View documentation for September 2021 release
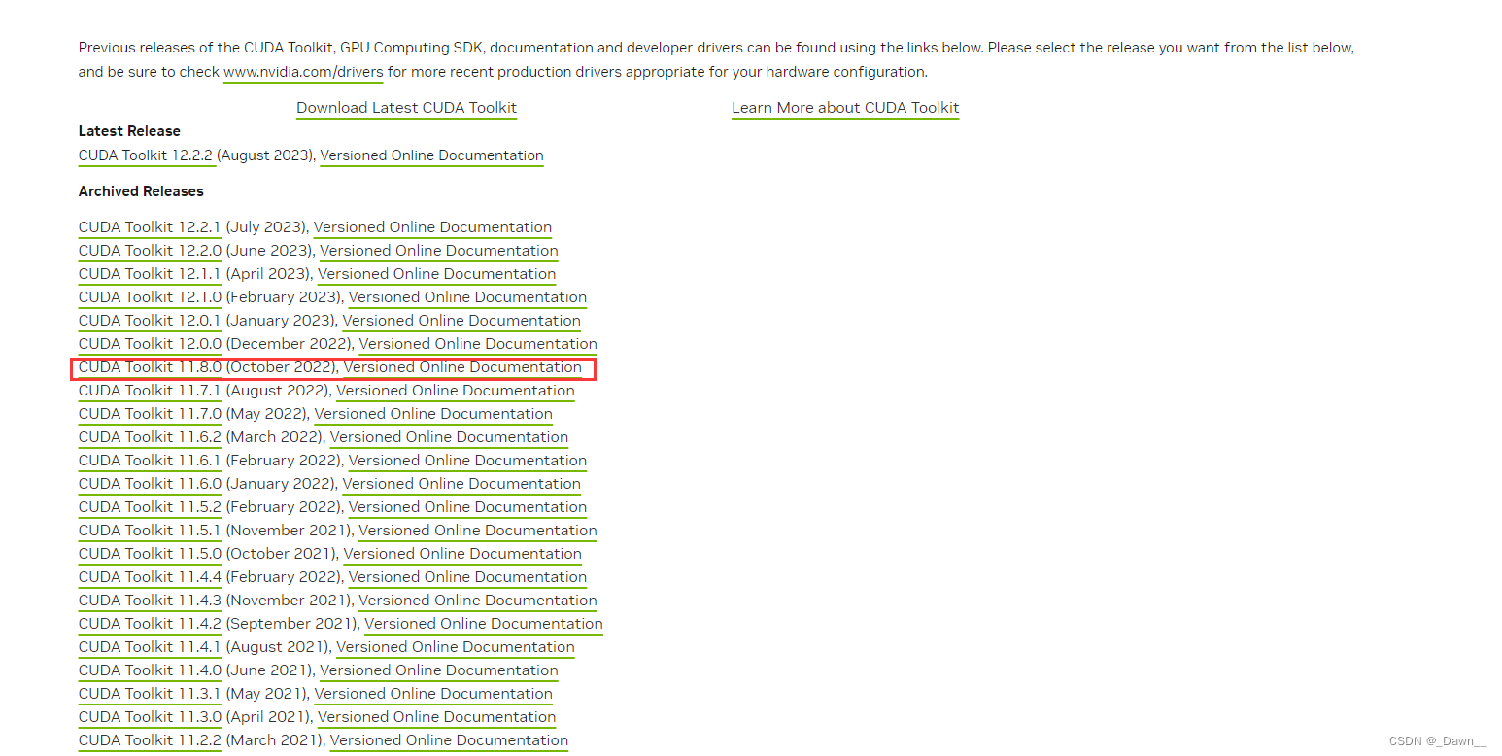Image resolution: width=1502 pixels, height=756 pixels. pos(484,624)
